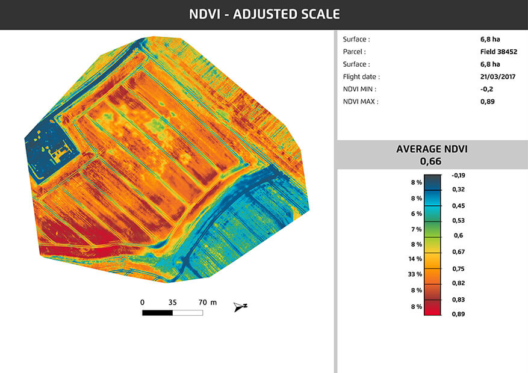Screen dimensions: 528x373
Task: Click the Parcel : field label
Action: pyautogui.click(x=355, y=52)
